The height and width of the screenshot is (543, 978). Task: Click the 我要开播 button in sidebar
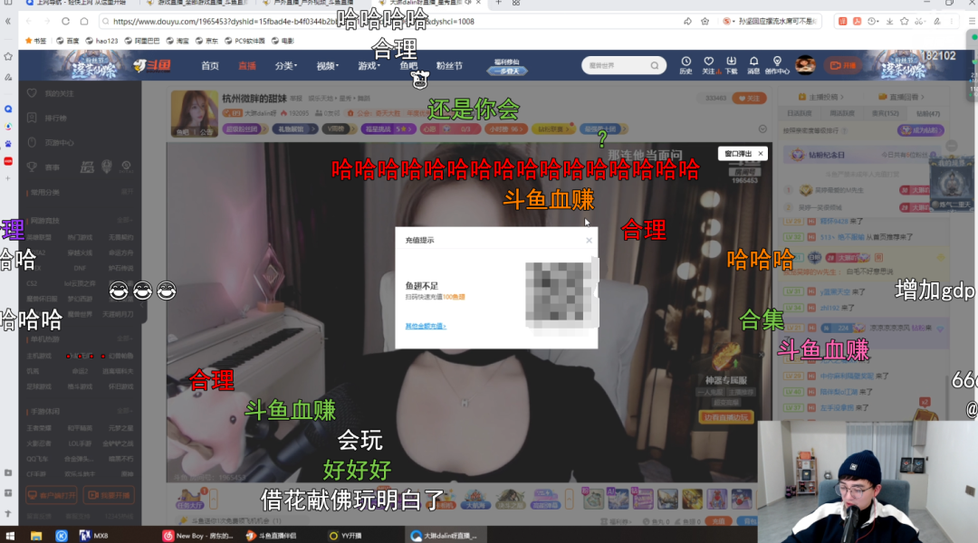pos(110,495)
